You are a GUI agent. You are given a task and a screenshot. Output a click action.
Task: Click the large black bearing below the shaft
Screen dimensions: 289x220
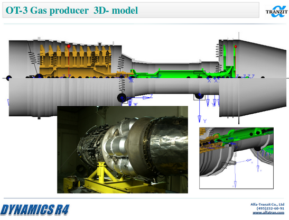coord(122,98)
